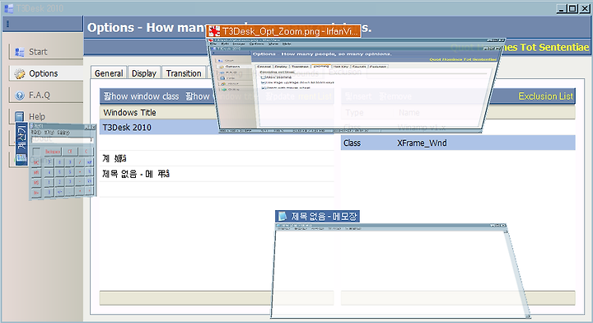593x323 pixels.
Task: Click Show window class in the toolbar
Action: (x=141, y=96)
